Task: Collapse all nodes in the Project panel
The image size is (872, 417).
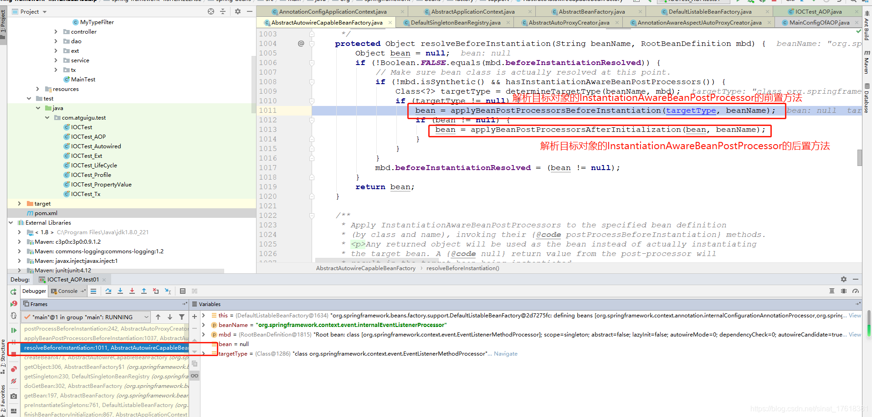Action: click(223, 11)
